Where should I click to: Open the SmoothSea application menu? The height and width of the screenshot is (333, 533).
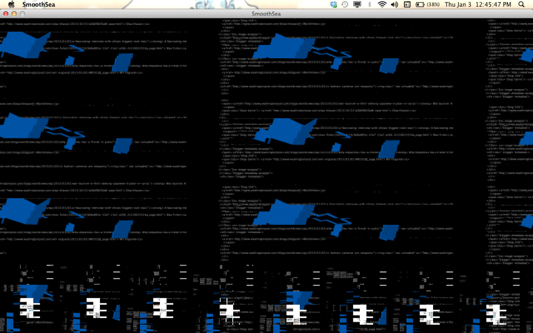[40, 5]
